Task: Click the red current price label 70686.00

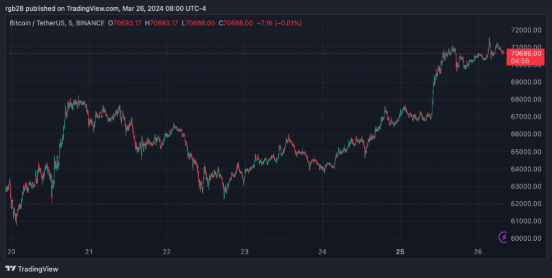Action: tap(526, 53)
